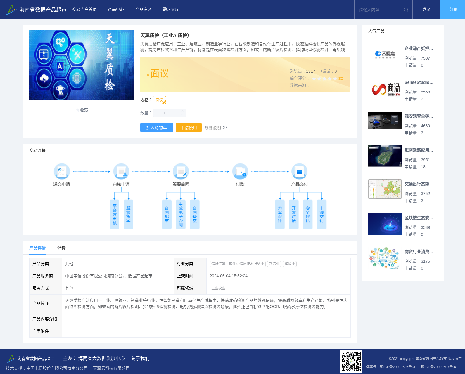This screenshot has height=374, width=465.
Task: Open the 观安观智全链 product thumbnail
Action: [385, 120]
